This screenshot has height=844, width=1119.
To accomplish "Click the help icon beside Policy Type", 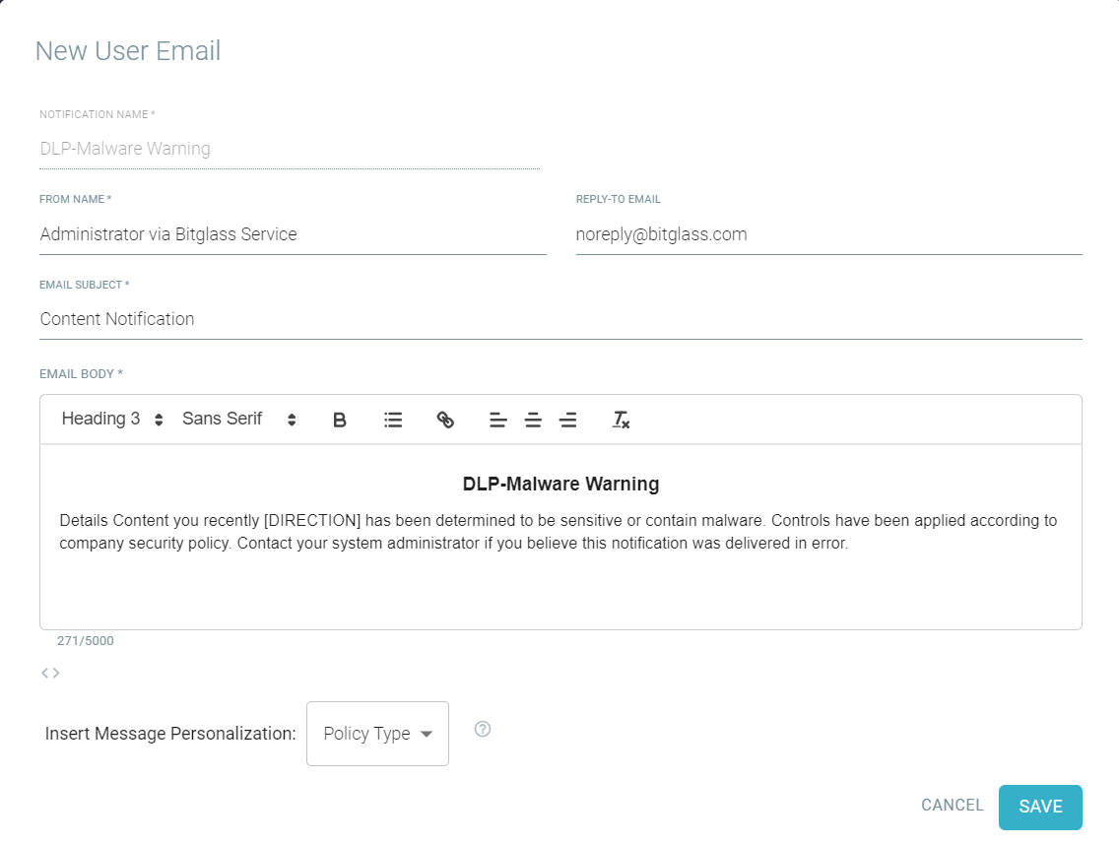I will coord(482,729).
